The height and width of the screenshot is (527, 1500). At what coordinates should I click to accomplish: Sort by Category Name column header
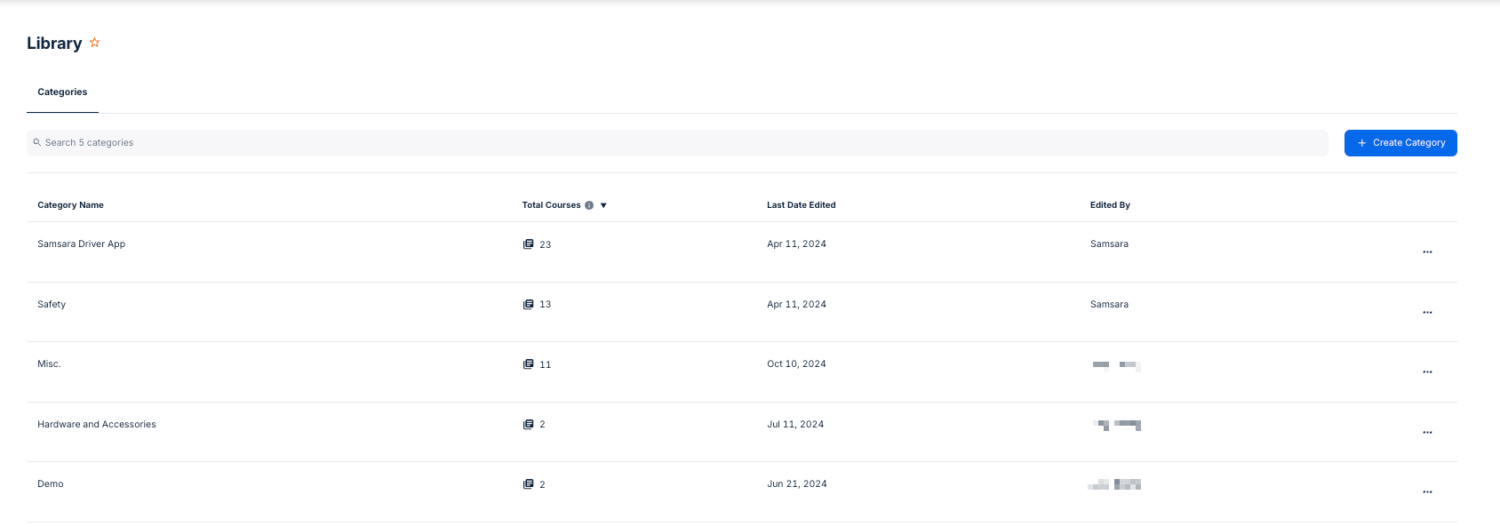(x=70, y=205)
